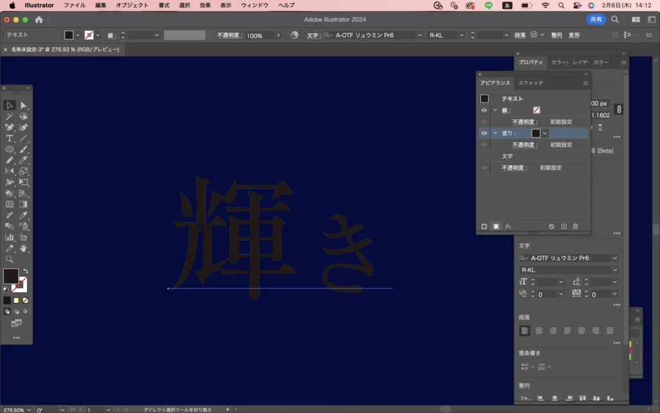660x413 pixels.
Task: Click the Add New Effect fx icon
Action: pos(508,227)
